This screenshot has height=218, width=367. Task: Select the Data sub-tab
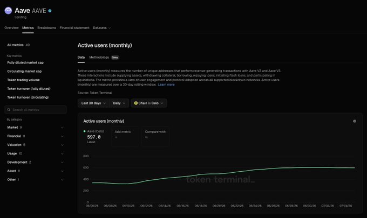point(81,58)
